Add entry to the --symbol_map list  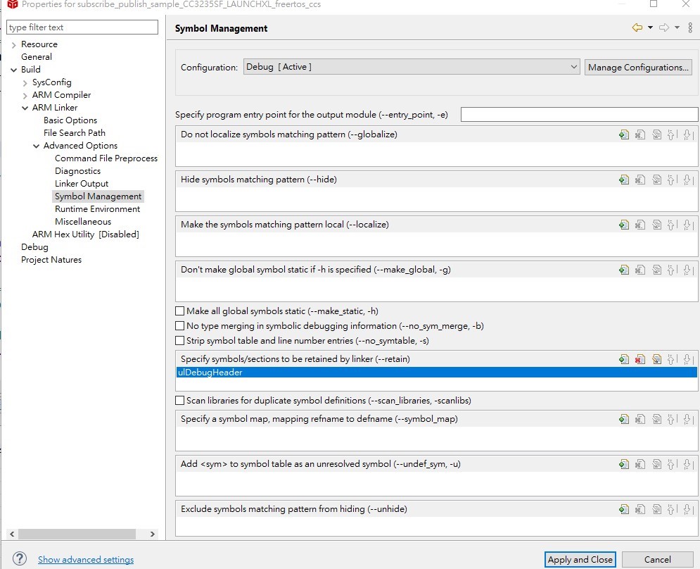tap(624, 419)
